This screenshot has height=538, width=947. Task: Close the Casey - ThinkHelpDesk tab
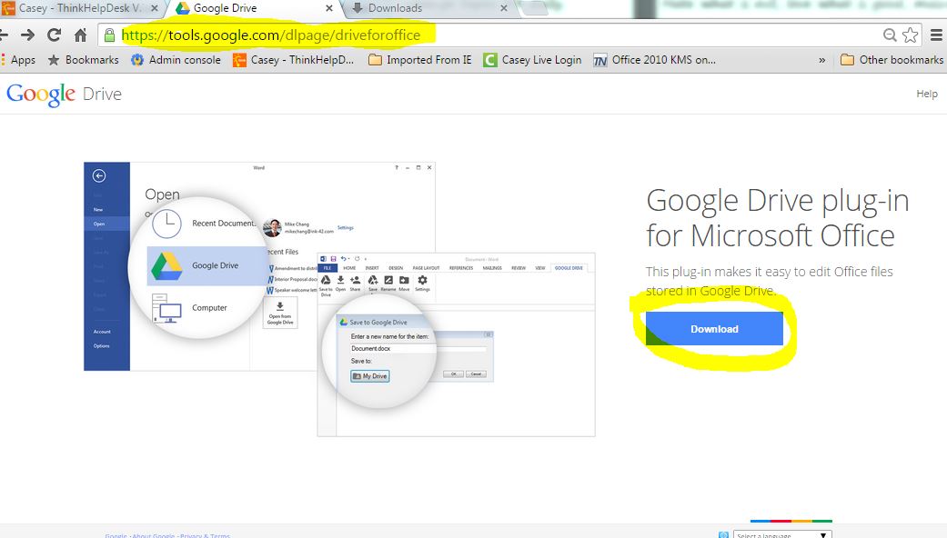pos(154,8)
